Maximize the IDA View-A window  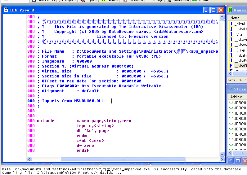(x=213, y=10)
